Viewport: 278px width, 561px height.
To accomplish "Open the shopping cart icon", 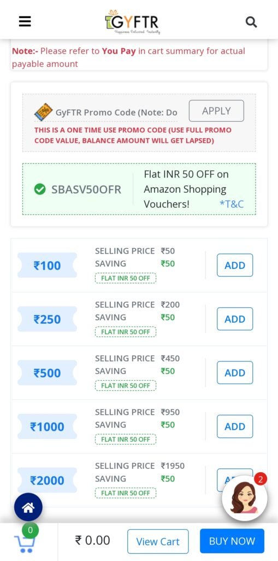I will 25,543.
